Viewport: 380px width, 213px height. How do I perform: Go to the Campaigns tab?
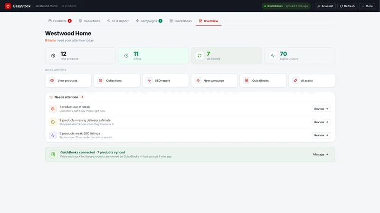pyautogui.click(x=149, y=21)
